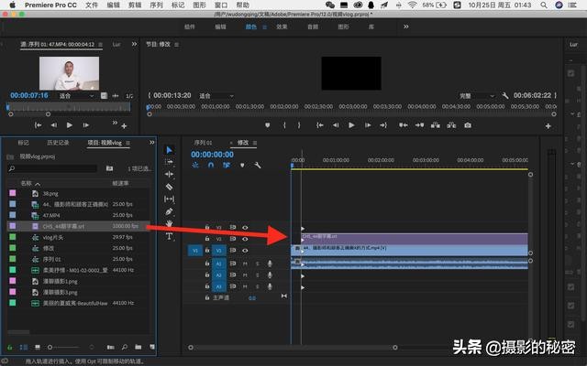Select the Razor tool
Screen dimensions: 587x366
(169, 187)
